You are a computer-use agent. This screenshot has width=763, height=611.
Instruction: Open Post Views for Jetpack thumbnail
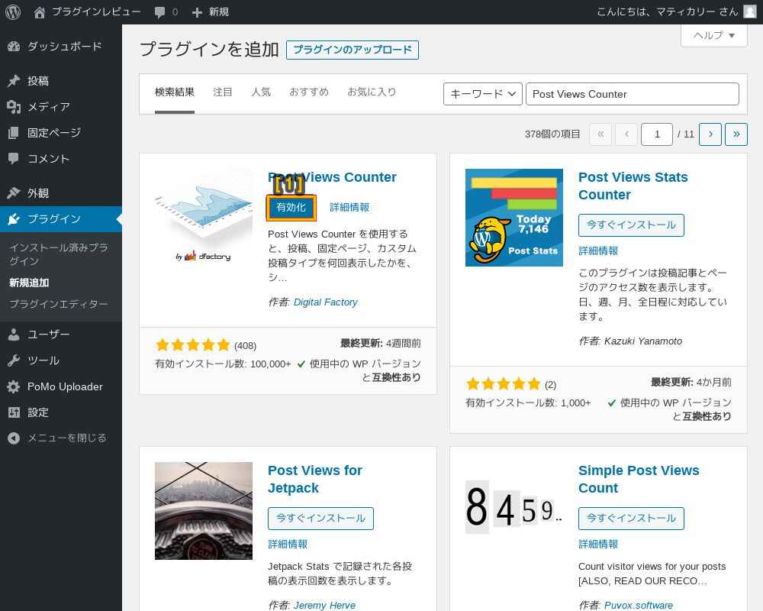point(204,511)
